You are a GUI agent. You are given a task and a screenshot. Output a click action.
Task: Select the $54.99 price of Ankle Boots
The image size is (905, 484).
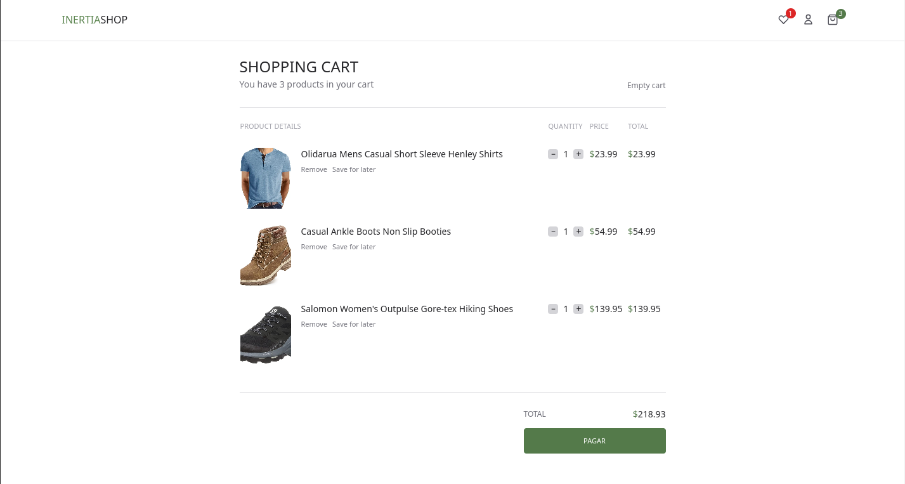click(x=604, y=232)
